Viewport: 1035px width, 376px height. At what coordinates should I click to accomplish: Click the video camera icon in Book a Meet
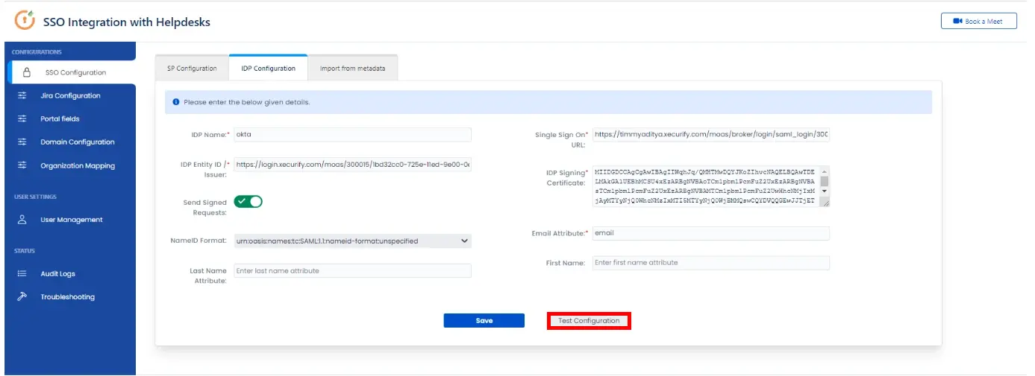point(957,22)
